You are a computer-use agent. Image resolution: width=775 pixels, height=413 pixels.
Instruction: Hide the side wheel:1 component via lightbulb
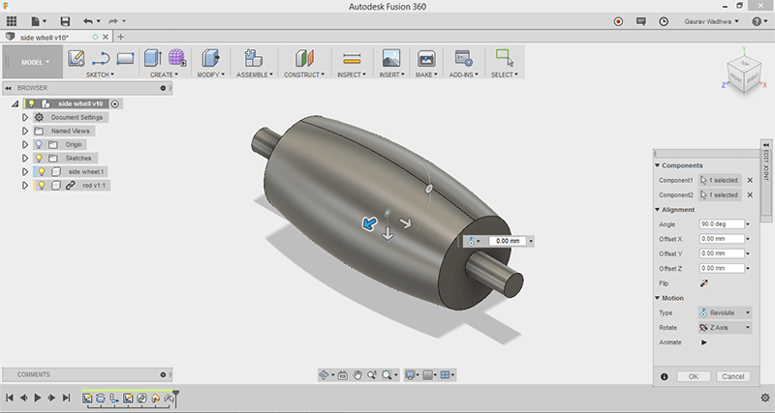coord(42,172)
